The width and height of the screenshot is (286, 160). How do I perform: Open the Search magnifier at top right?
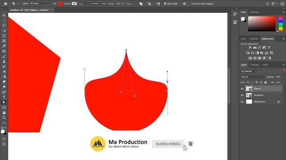[x=267, y=4]
